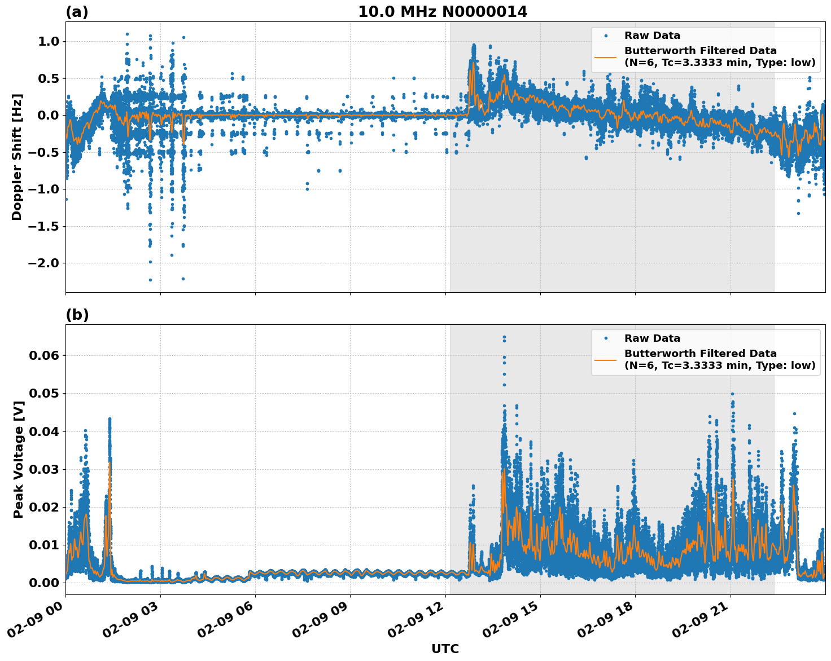
Task: Click the tallest Peak Voltage spike near 02-09 14
Action: point(504,337)
